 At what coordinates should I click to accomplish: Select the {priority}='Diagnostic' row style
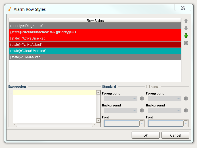click(95, 26)
